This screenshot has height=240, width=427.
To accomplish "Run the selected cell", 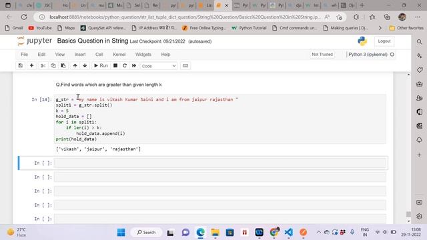I will click(101, 65).
